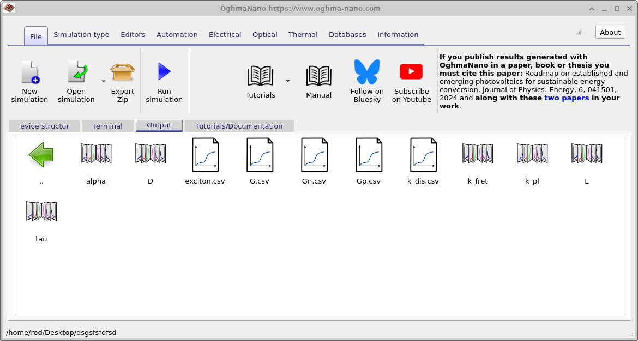
Task: Expand the Tutorials dropdown arrow
Action: 288,81
